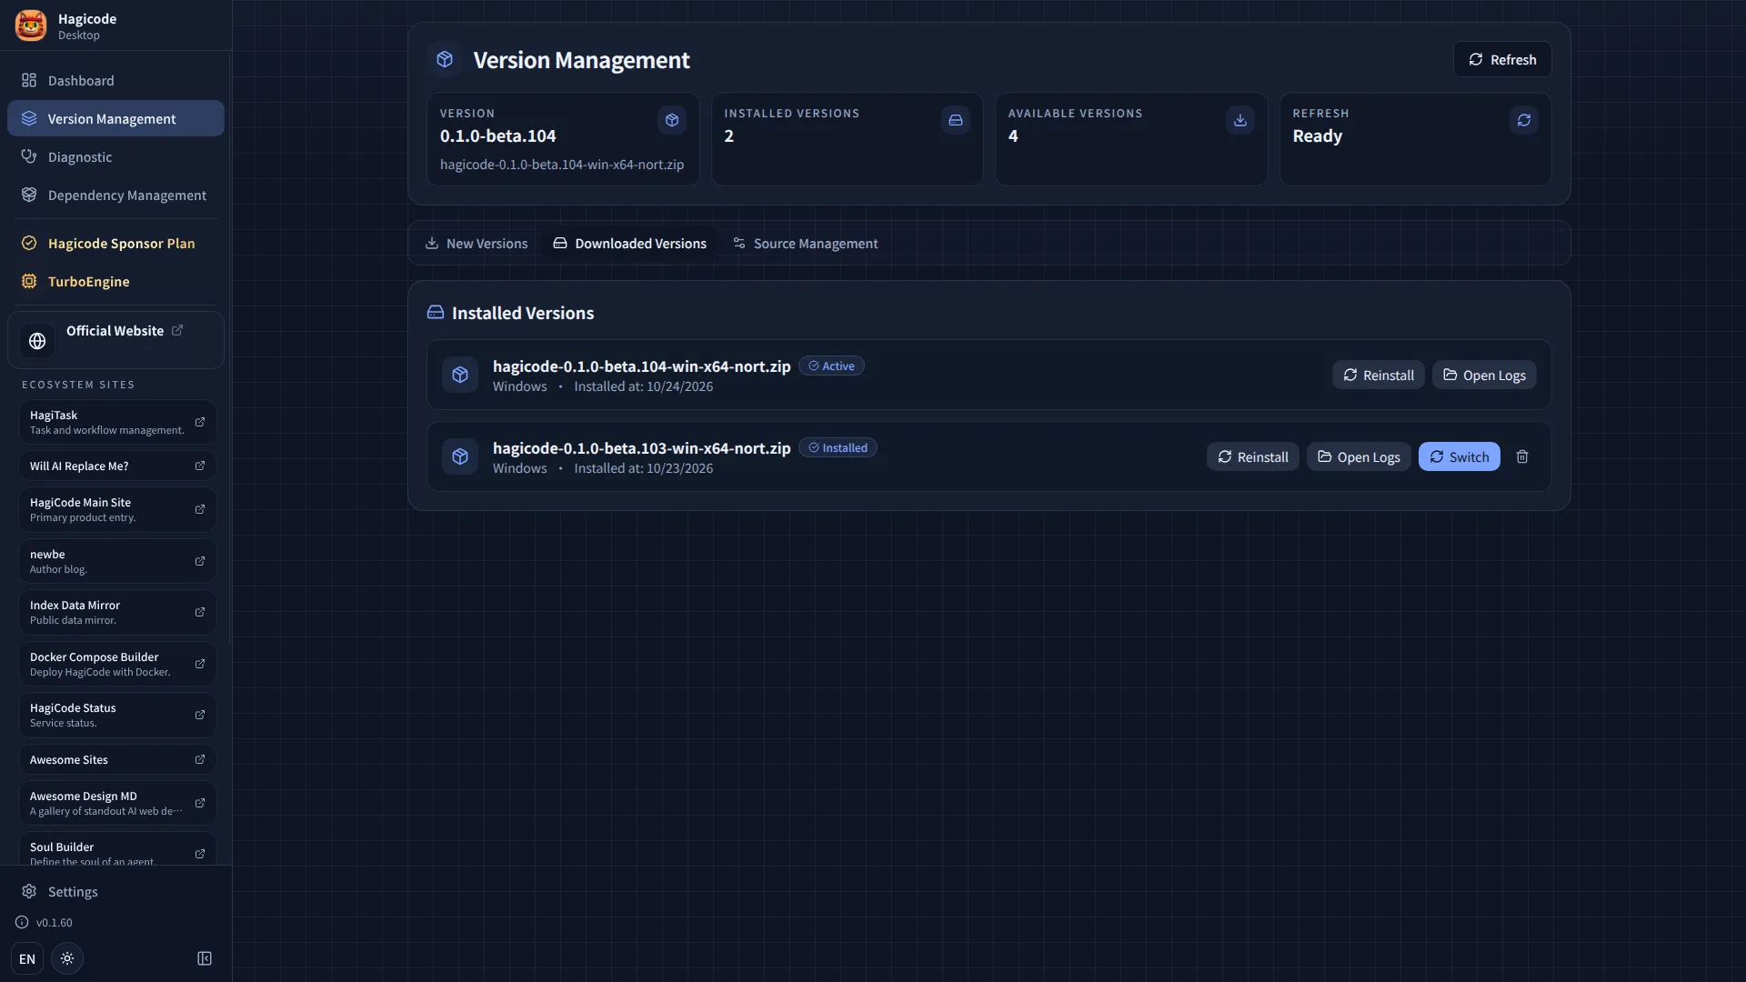
Task: Open TurboEngine in sidebar
Action: point(115,281)
